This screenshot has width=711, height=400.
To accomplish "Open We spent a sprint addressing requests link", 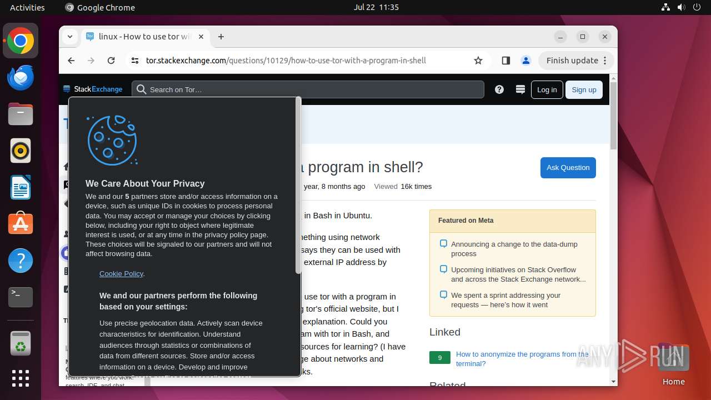I will [506, 300].
